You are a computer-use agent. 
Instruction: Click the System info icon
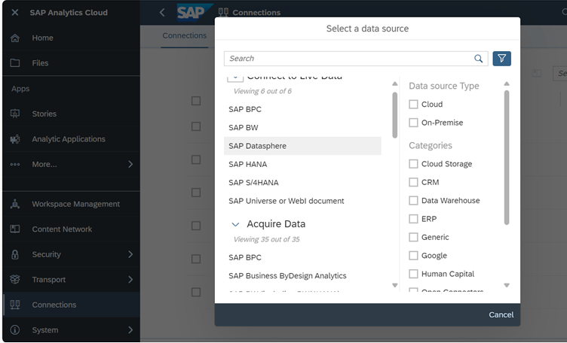click(x=15, y=329)
